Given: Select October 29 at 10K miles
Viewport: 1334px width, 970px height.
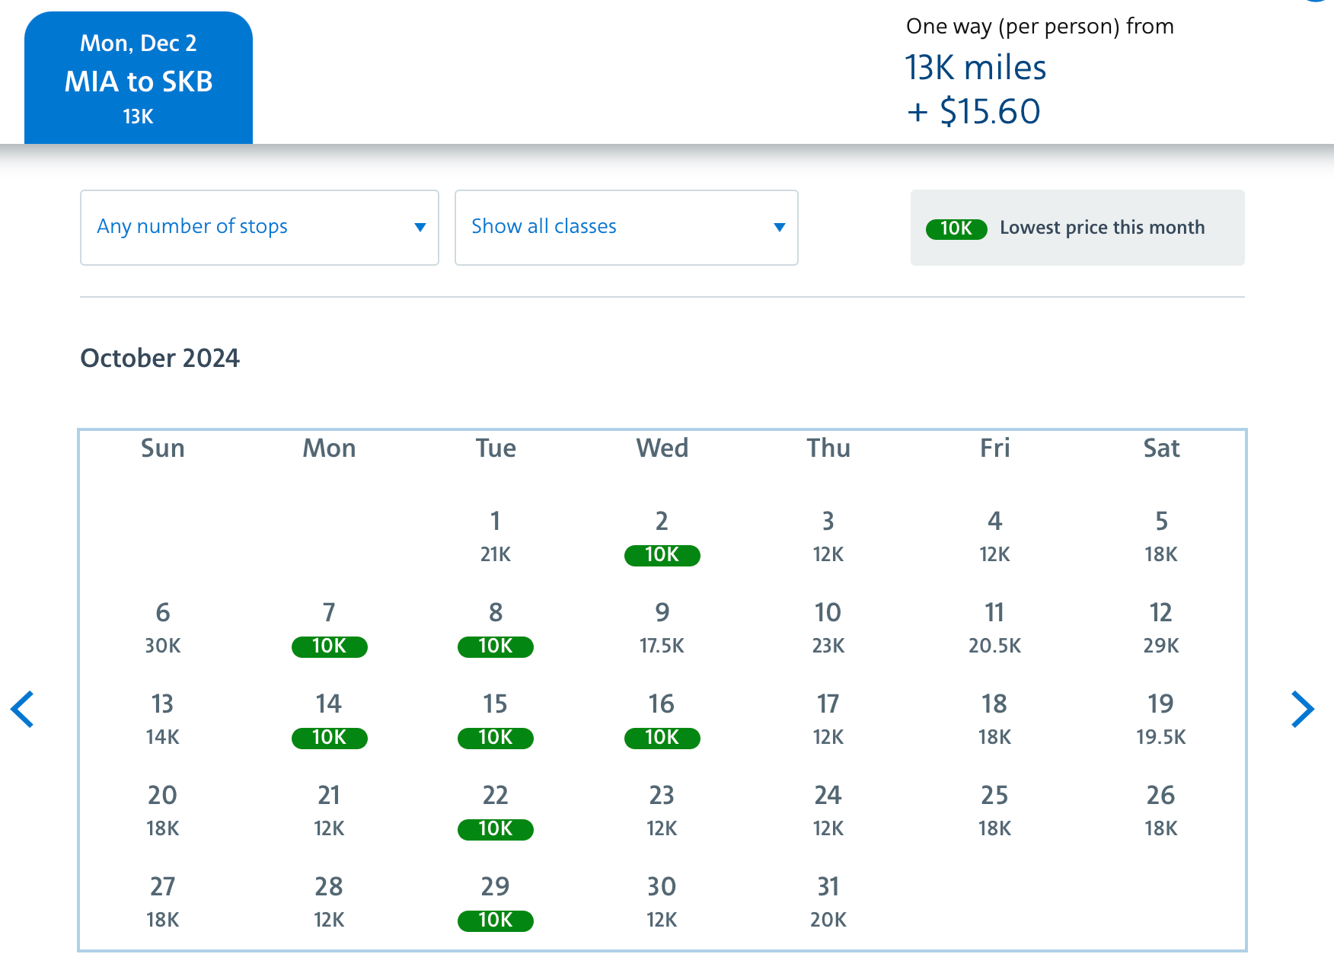Looking at the screenshot, I should coord(496,904).
